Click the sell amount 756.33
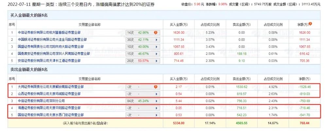Viewport: 327px width, 131px height. pos(242,101)
